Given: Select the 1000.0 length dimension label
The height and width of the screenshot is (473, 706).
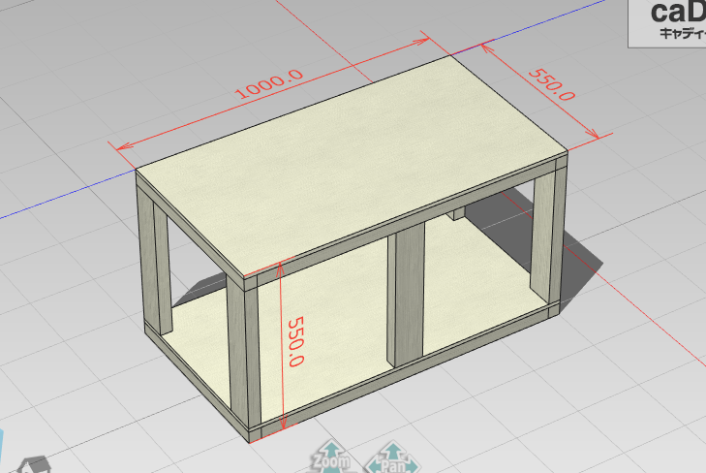Looking at the screenshot, I should tap(269, 84).
